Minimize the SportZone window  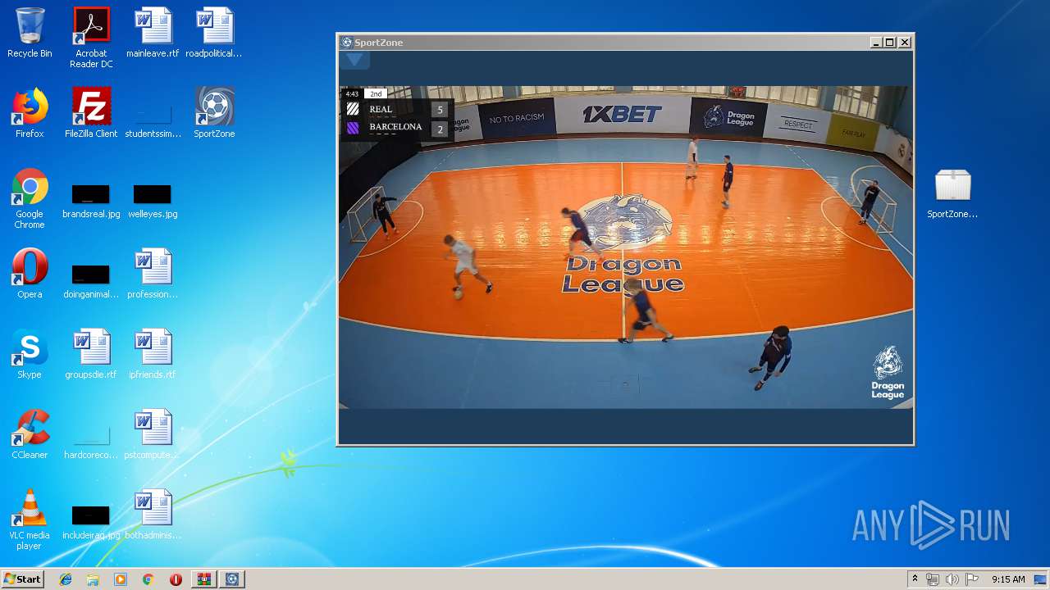pyautogui.click(x=877, y=43)
